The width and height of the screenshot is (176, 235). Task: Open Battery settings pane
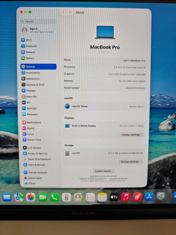point(28,58)
